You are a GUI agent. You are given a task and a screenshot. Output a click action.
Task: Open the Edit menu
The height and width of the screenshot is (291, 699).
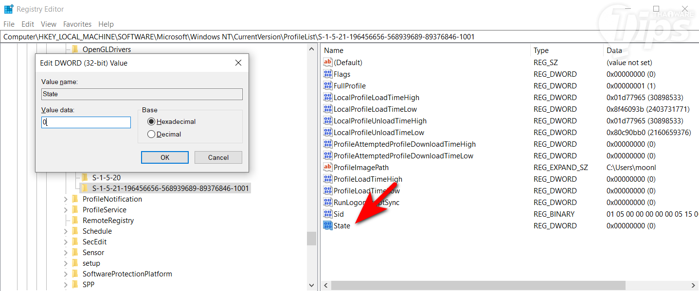28,24
